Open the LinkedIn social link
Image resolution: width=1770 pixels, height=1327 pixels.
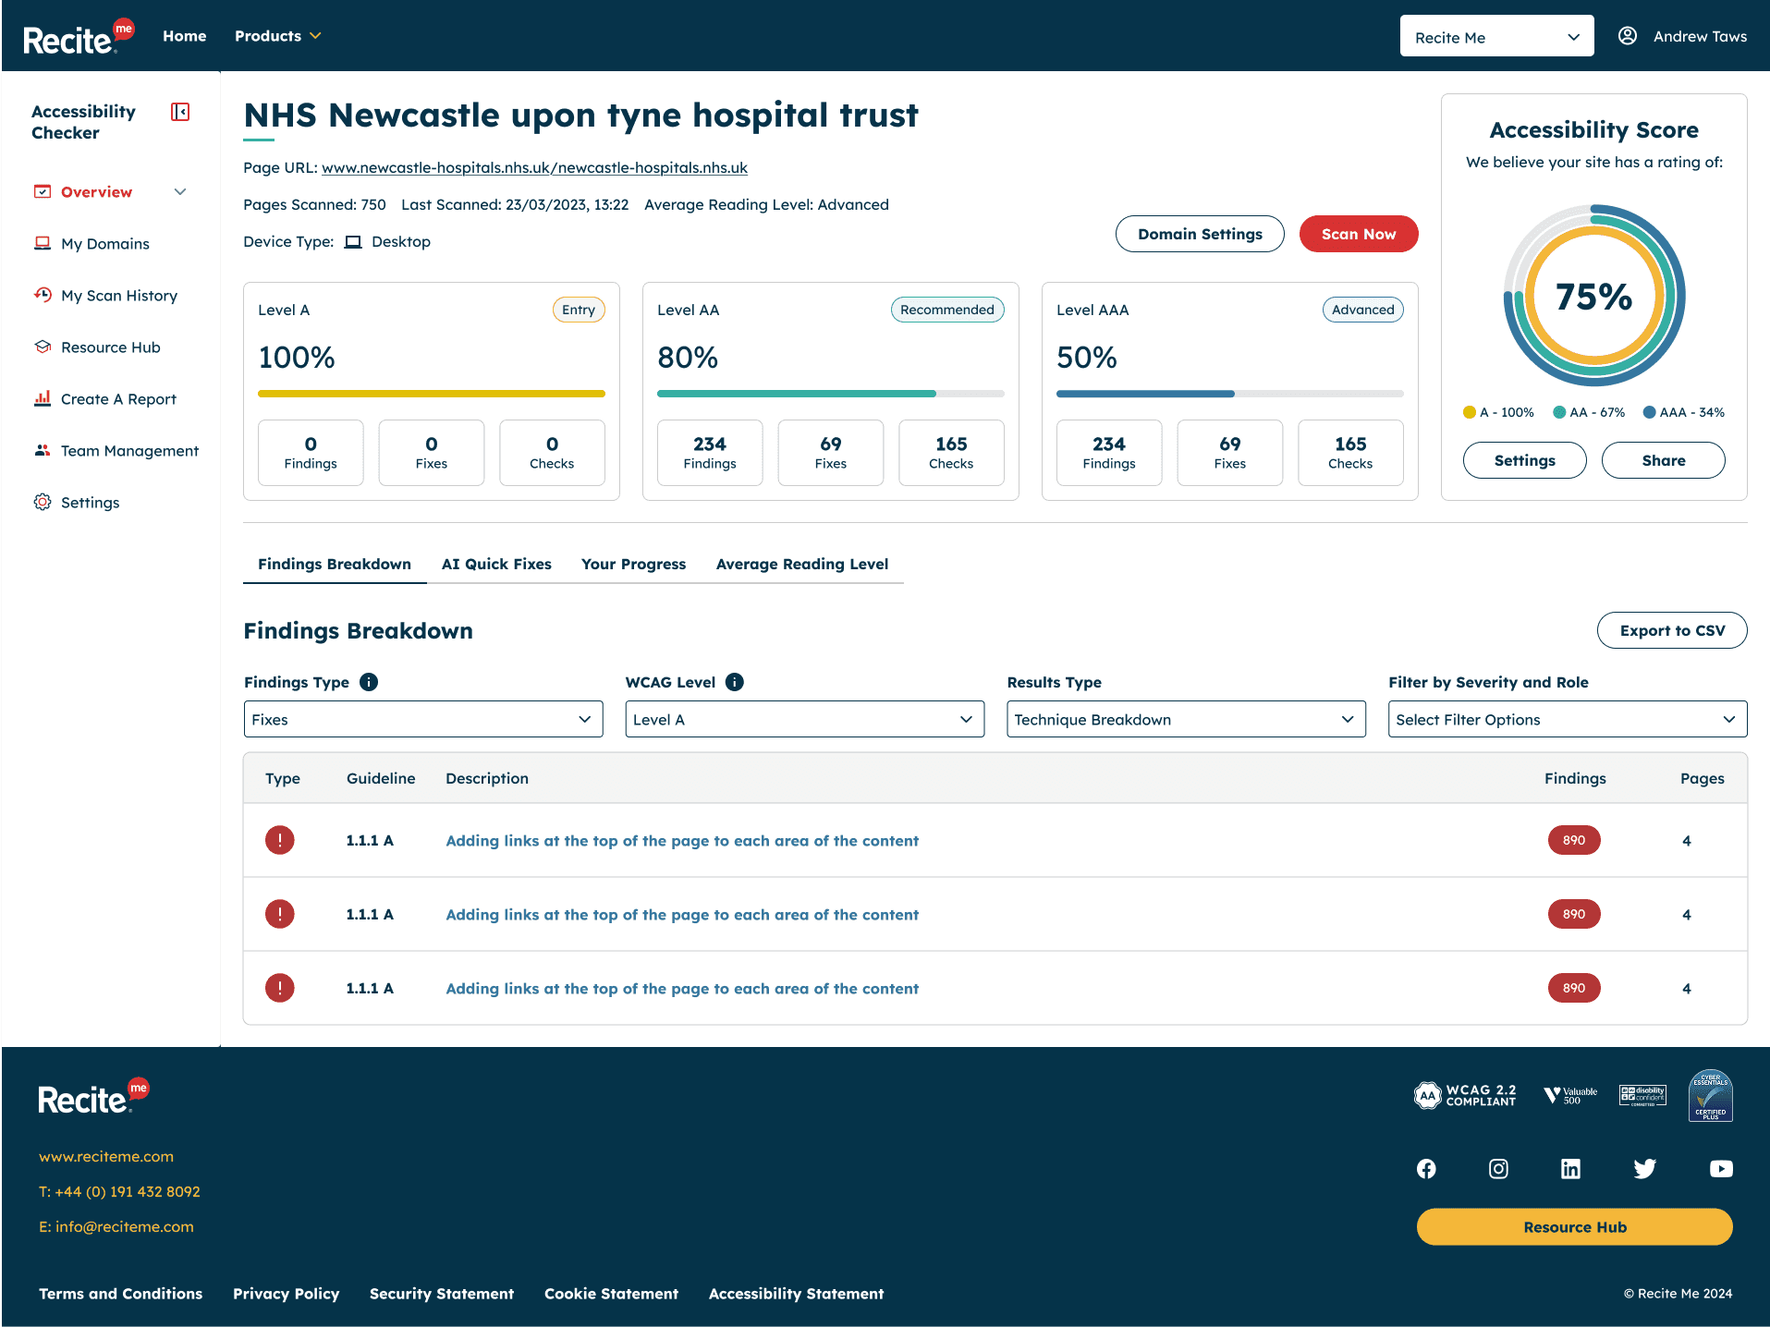click(1570, 1169)
